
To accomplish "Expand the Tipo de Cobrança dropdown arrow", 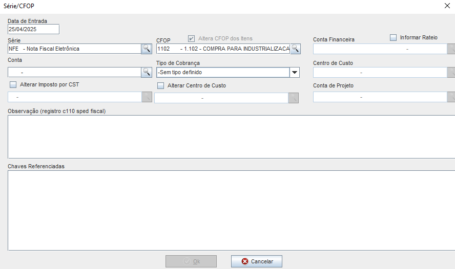I will [295, 73].
